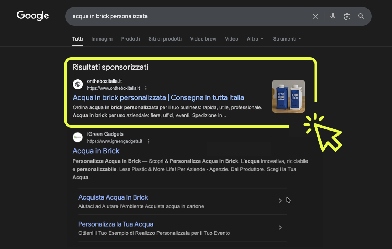Start voice search with the microphone icon
392x249 pixels.
click(x=333, y=16)
